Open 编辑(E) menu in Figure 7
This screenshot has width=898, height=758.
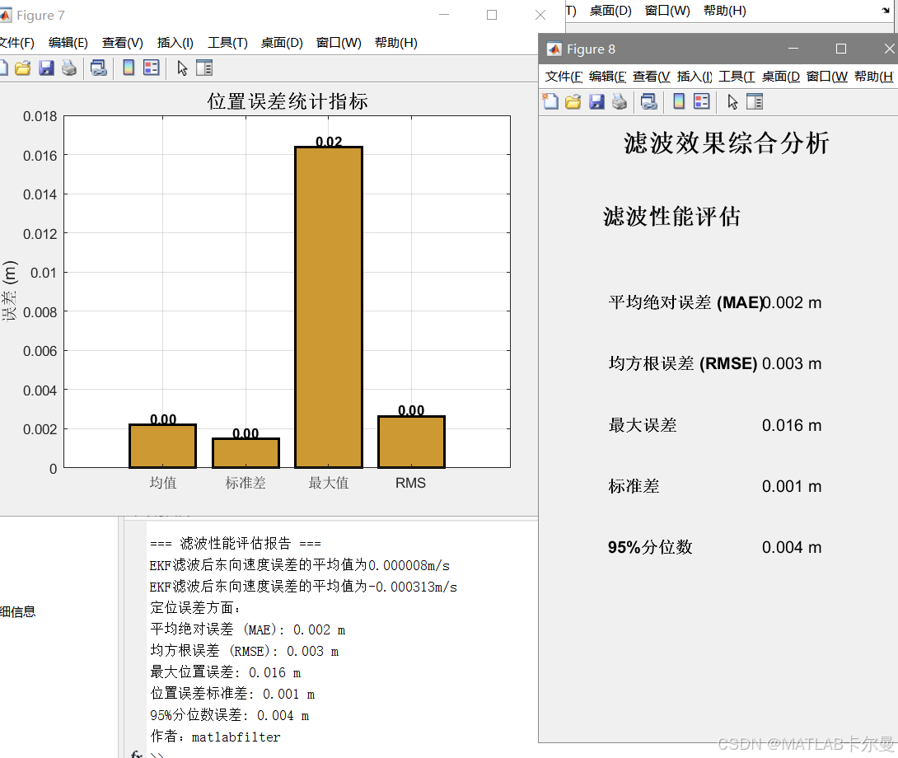68,42
